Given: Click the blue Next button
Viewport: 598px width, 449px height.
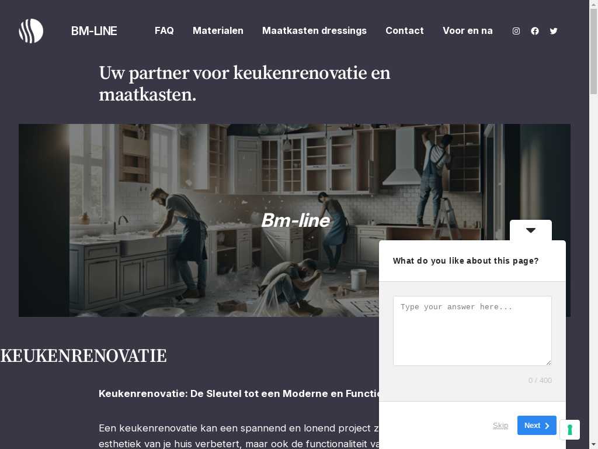Looking at the screenshot, I should [x=537, y=426].
